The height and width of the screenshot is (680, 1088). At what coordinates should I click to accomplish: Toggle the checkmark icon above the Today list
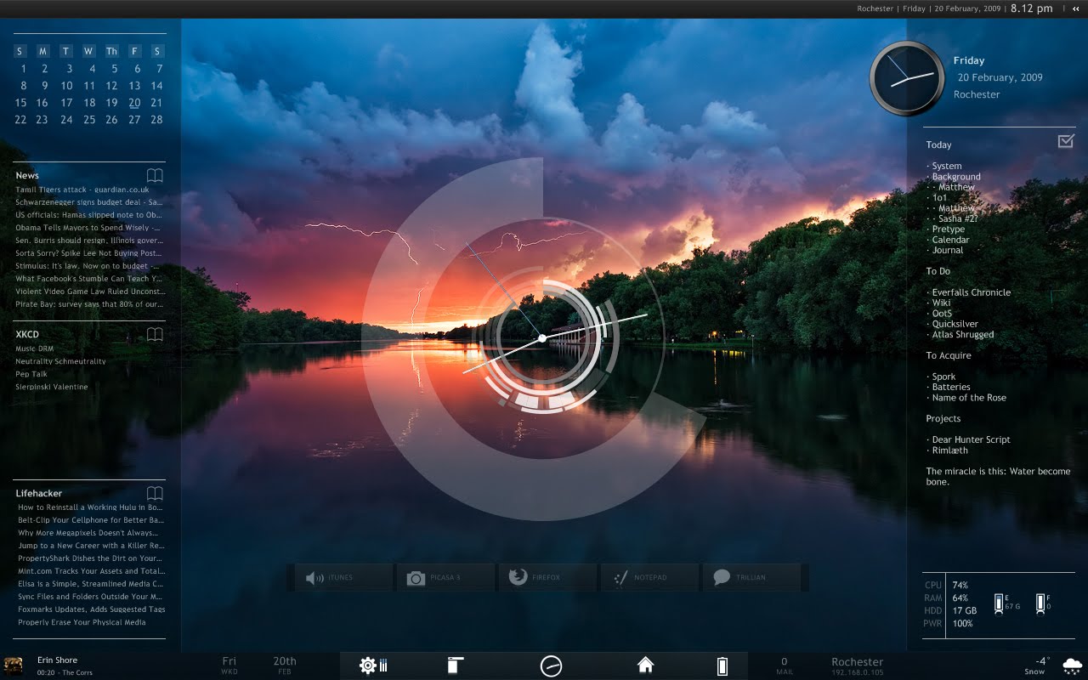click(1068, 143)
